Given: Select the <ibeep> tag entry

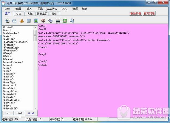Looking at the screenshot, I should click(x=7, y=53).
